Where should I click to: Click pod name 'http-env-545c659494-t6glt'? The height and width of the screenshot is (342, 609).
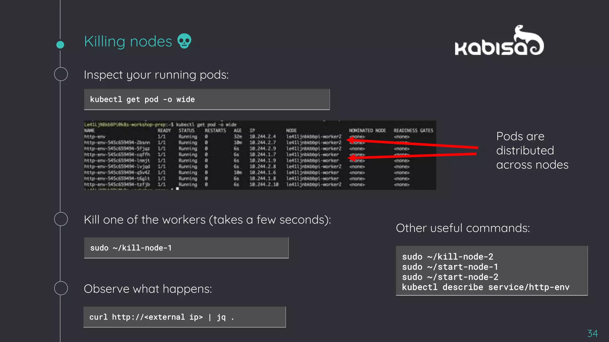[117, 178]
